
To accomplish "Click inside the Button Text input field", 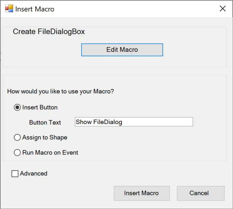I will pyautogui.click(x=134, y=122).
